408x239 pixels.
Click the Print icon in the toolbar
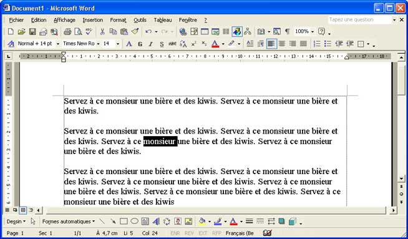pos(67,32)
